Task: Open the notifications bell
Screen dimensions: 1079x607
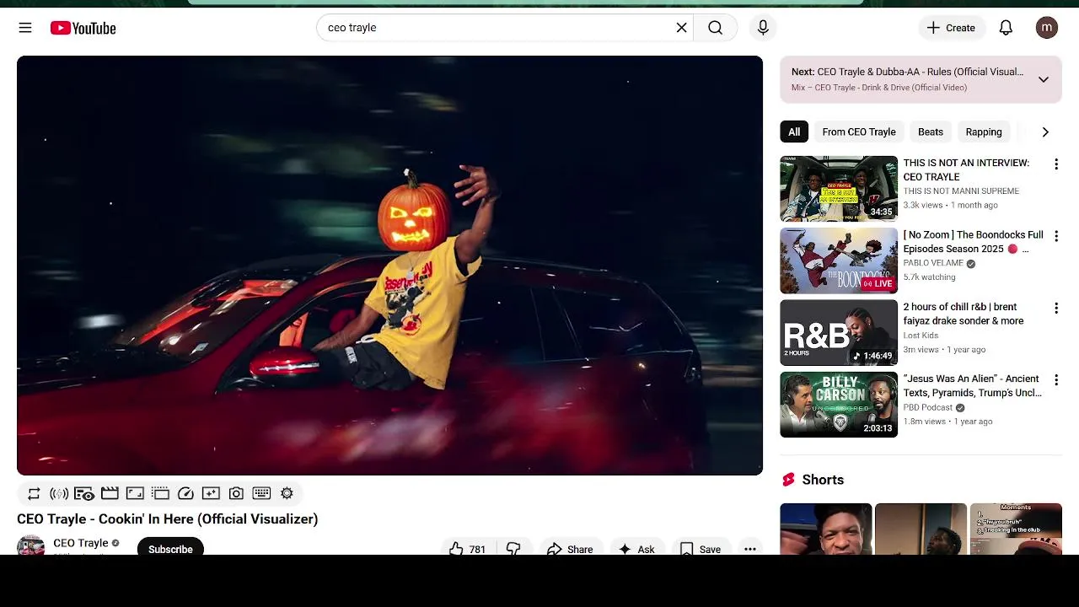Action: click(1006, 28)
